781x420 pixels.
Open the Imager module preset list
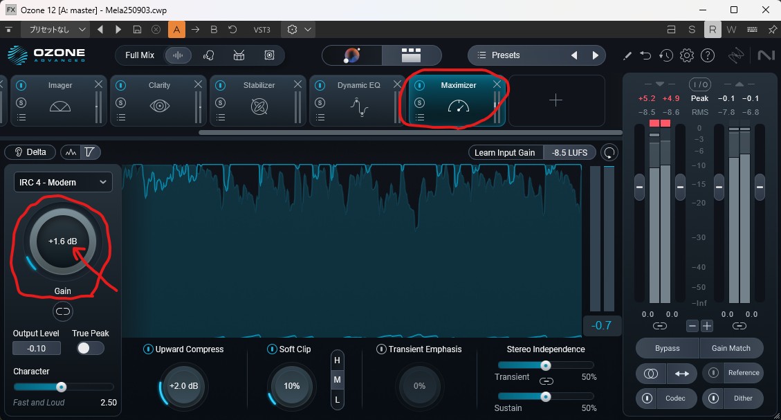[x=21, y=118]
